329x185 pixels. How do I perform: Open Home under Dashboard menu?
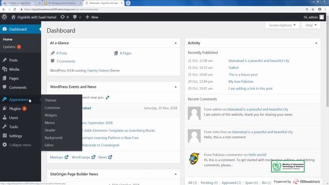pyautogui.click(x=8, y=39)
